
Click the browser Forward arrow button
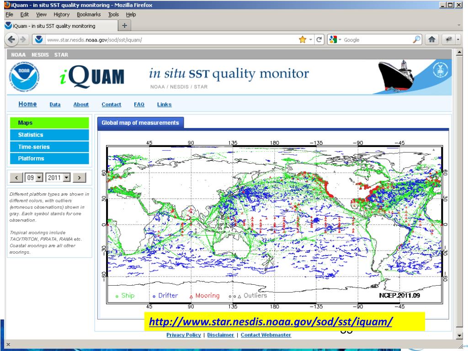[x=23, y=39]
